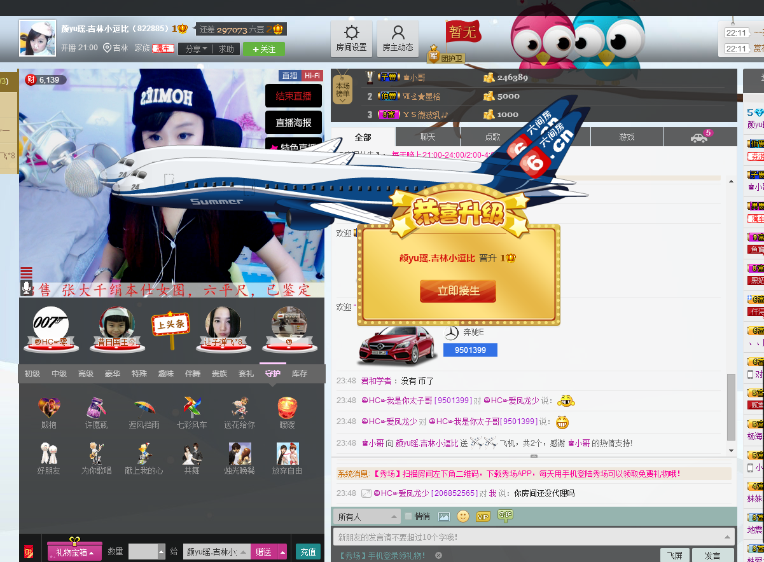Click the 发言 send message button
This screenshot has width=764, height=562.
tap(712, 555)
